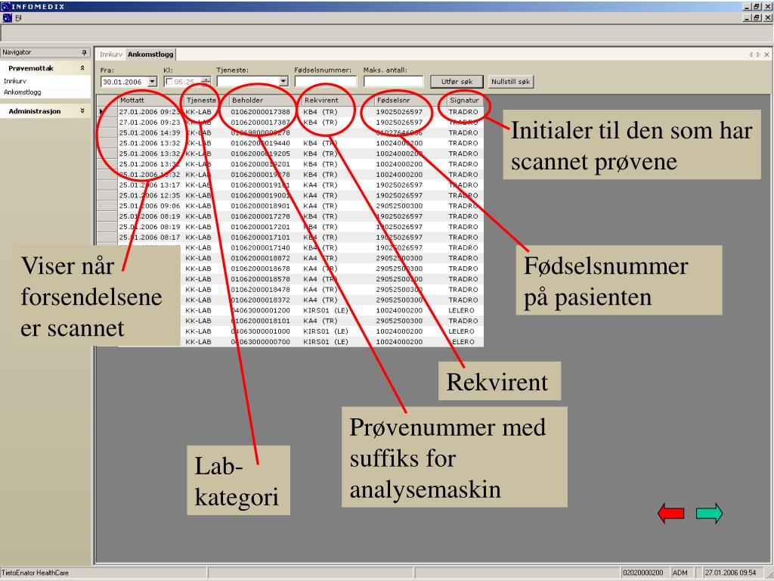Select Beholder cell 01062000017278
The width and height of the screenshot is (774, 581).
(x=260, y=216)
